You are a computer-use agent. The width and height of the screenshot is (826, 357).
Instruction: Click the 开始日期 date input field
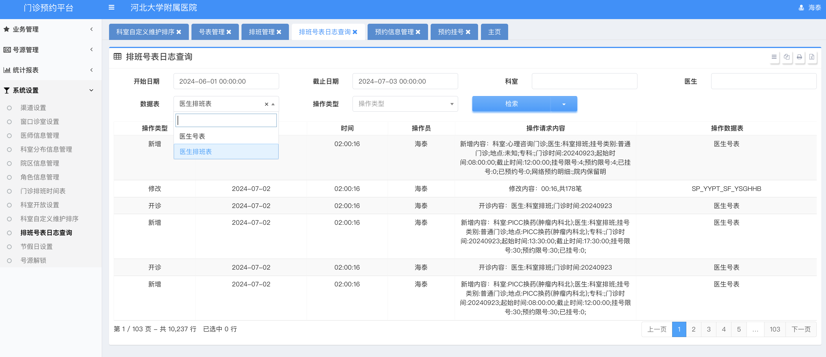226,82
